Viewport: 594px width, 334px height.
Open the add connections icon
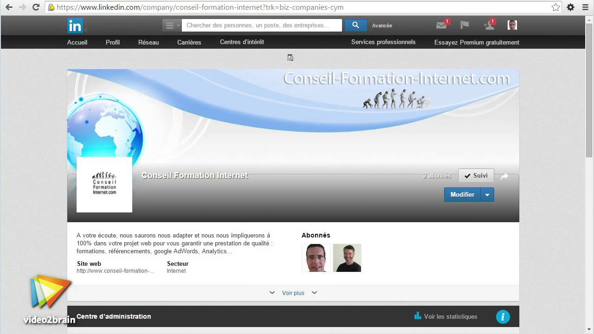(489, 25)
